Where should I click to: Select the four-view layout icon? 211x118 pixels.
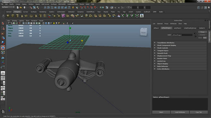(x=3, y=78)
